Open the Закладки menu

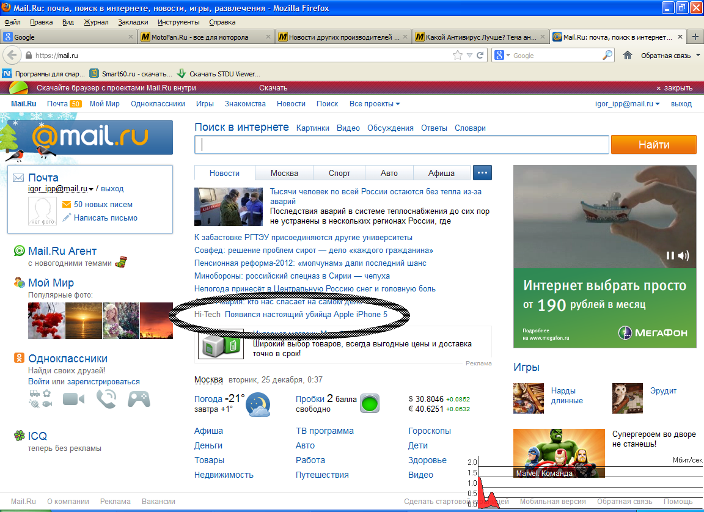[x=133, y=22]
